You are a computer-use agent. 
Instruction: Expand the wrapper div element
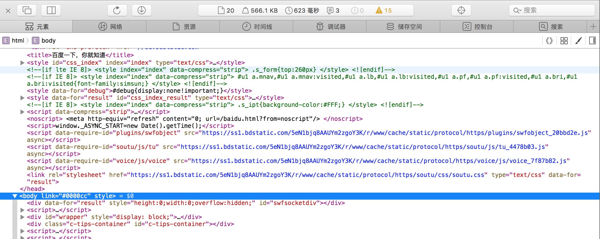[22, 217]
